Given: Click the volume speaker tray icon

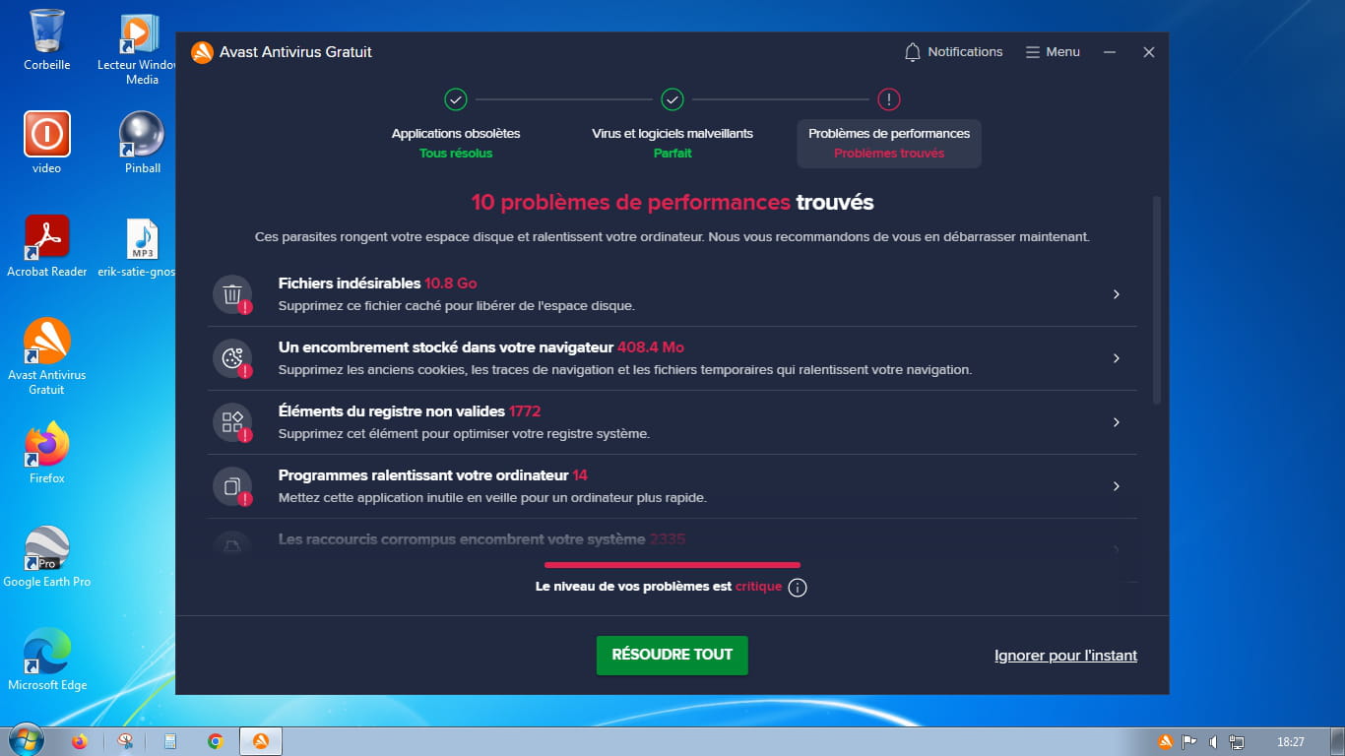Looking at the screenshot, I should pos(1213,741).
